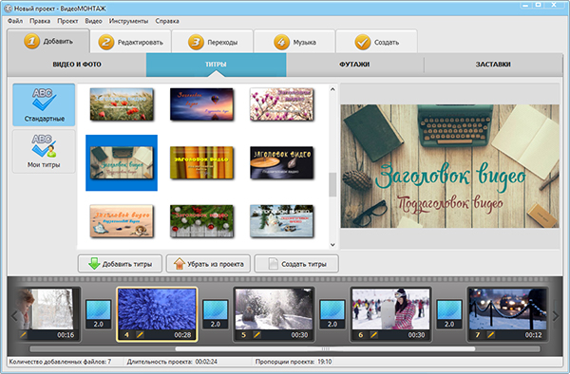Select the beach seashell title template

[x=122, y=221]
